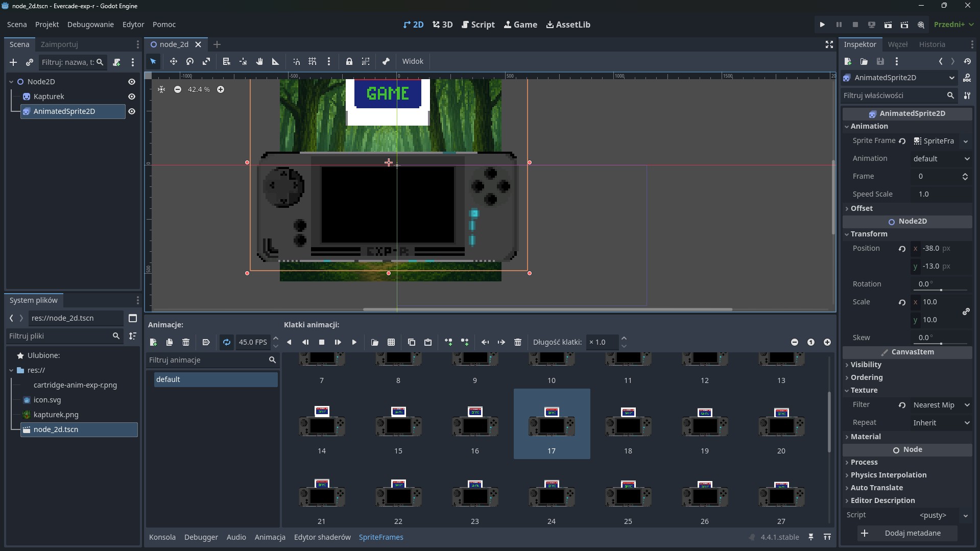Screen dimensions: 980x551
Task: Select the Rotate mode tool
Action: coord(190,61)
